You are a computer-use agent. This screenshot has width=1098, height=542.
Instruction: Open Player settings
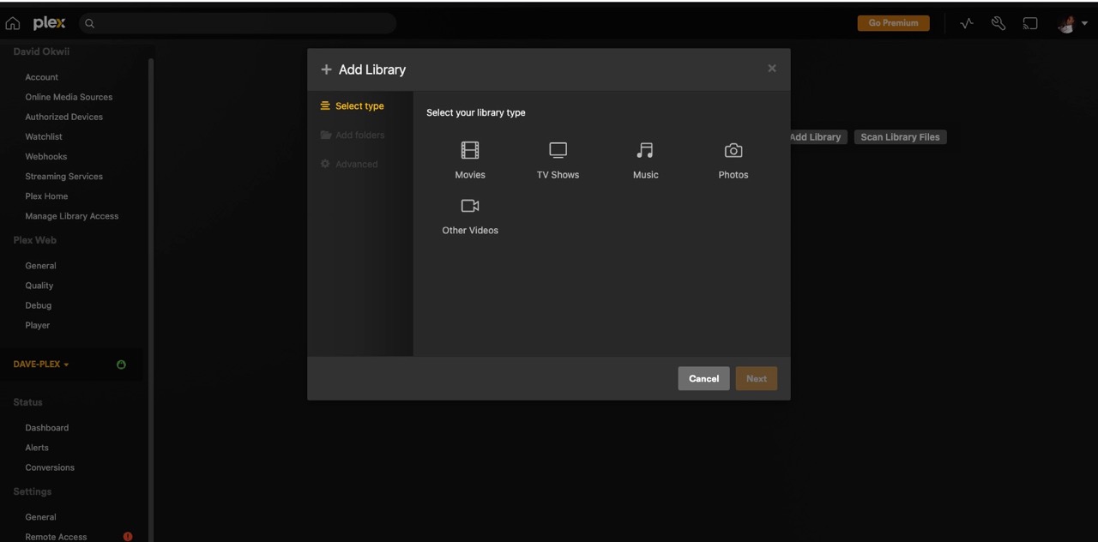(x=38, y=325)
